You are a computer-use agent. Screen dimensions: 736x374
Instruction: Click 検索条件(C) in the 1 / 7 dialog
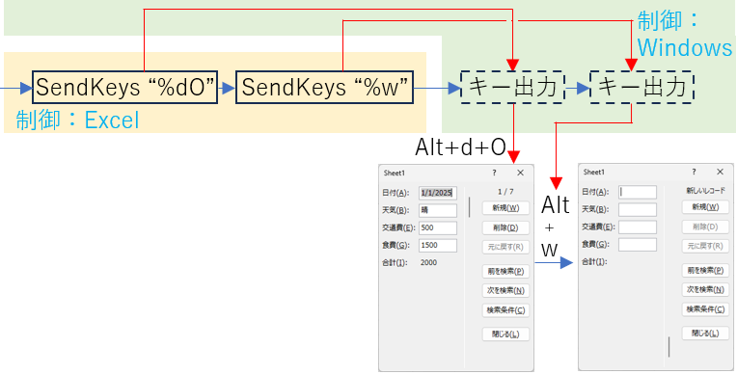[x=505, y=310]
